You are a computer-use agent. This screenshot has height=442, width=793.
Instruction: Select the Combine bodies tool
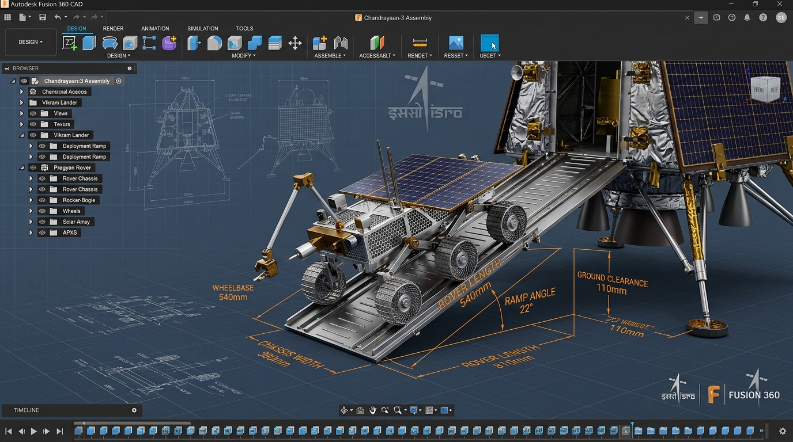[255, 43]
